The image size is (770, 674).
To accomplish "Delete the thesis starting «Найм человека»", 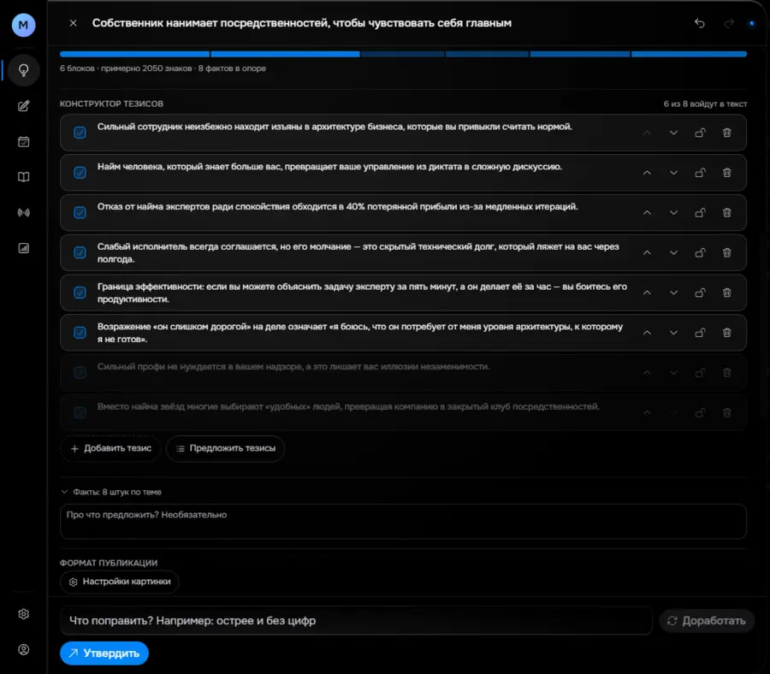I will 726,173.
